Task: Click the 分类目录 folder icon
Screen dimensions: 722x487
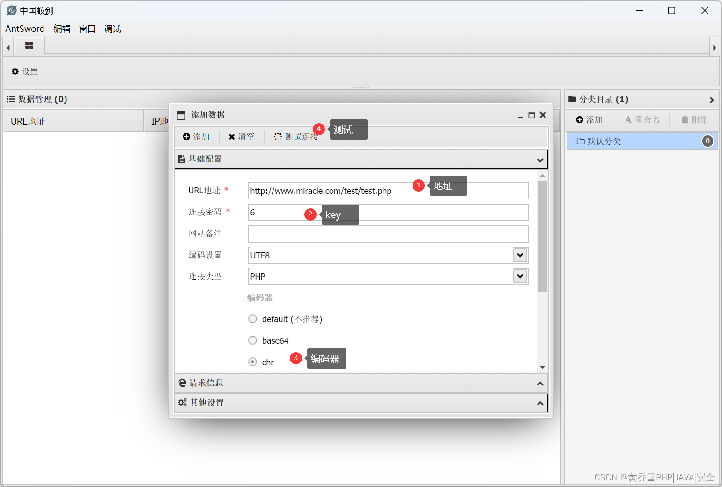Action: (x=572, y=99)
